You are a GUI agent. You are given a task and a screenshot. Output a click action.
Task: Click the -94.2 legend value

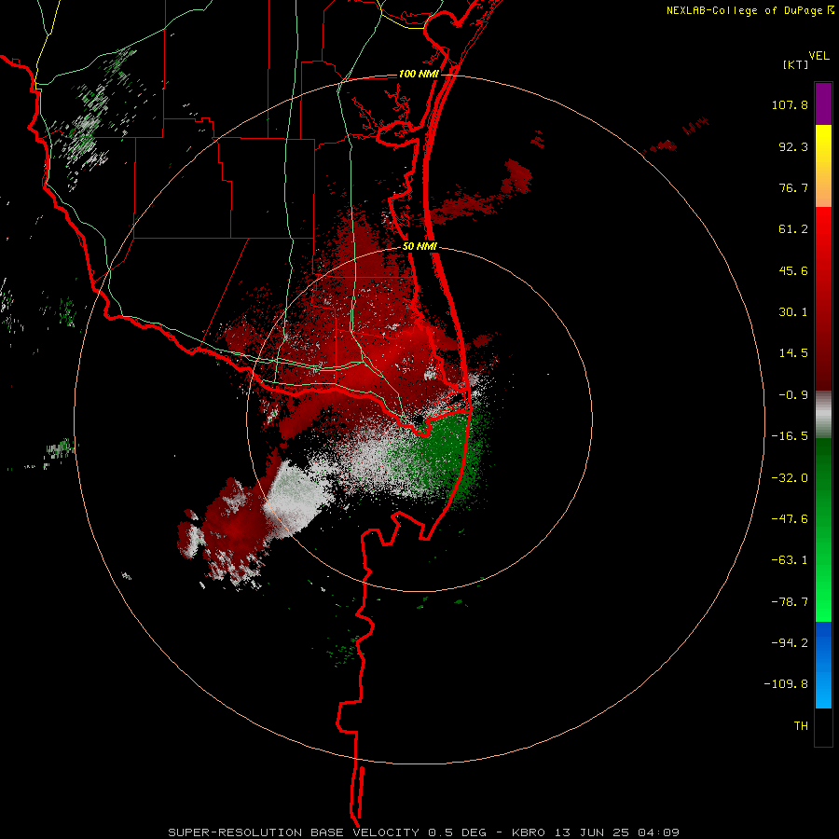pos(790,642)
